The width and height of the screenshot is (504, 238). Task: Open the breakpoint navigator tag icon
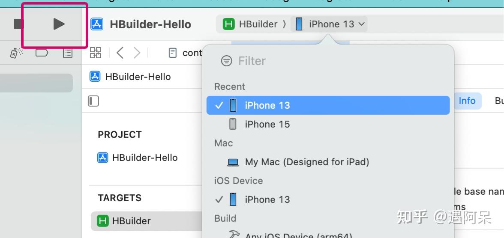pos(42,53)
